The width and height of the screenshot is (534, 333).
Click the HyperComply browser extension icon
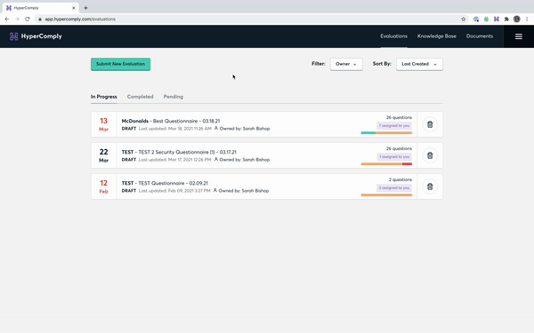(497, 19)
